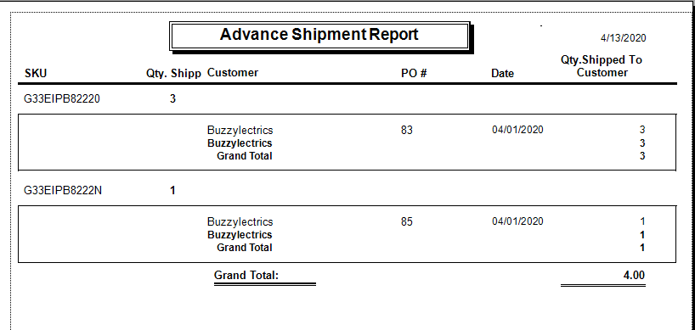Click the Date column header
The width and height of the screenshot is (695, 330).
click(503, 74)
